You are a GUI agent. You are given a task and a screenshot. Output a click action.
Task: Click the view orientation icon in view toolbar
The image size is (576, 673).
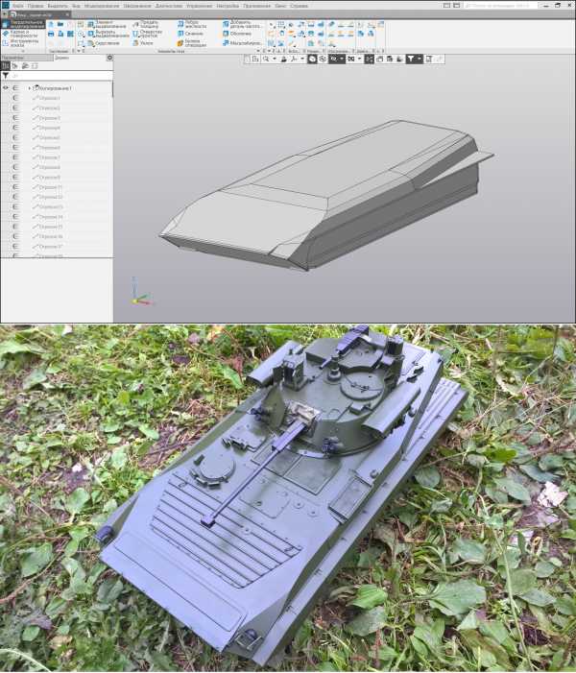pos(294,59)
